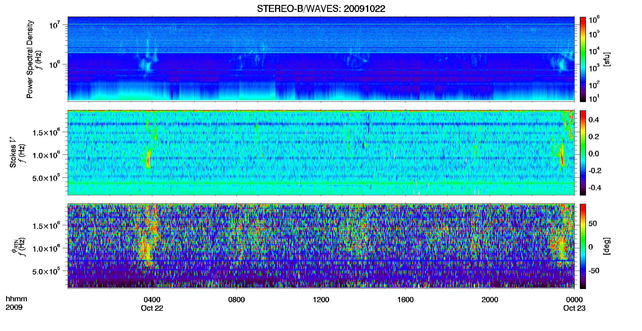Click the 50 value on degrees color bar

tap(593, 223)
